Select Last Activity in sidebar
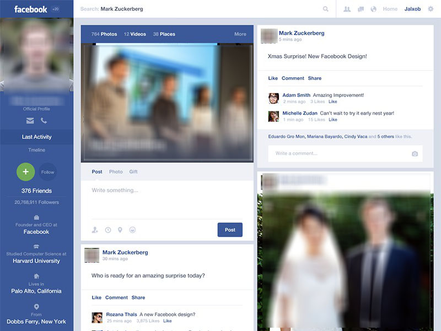Image resolution: width=441 pixels, height=331 pixels. (36, 137)
